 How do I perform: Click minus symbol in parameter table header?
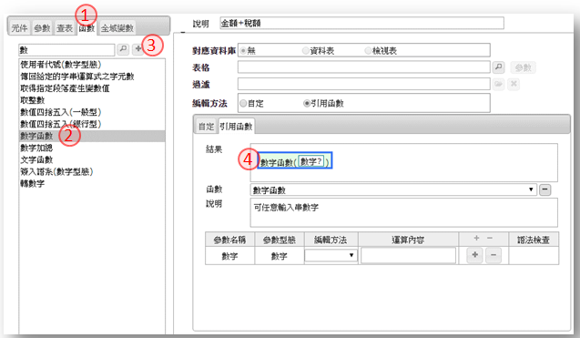(490, 238)
